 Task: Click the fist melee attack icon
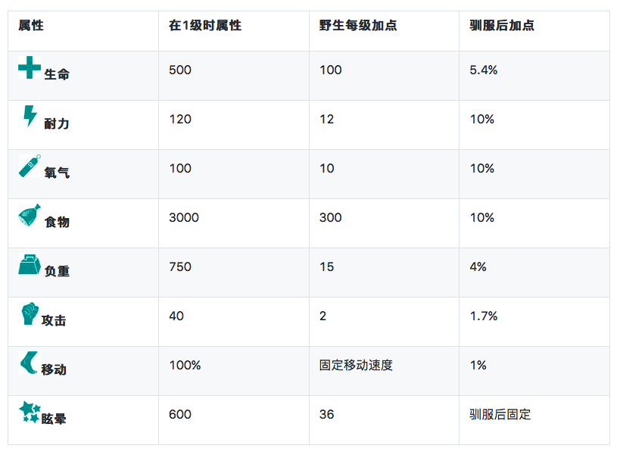point(30,313)
